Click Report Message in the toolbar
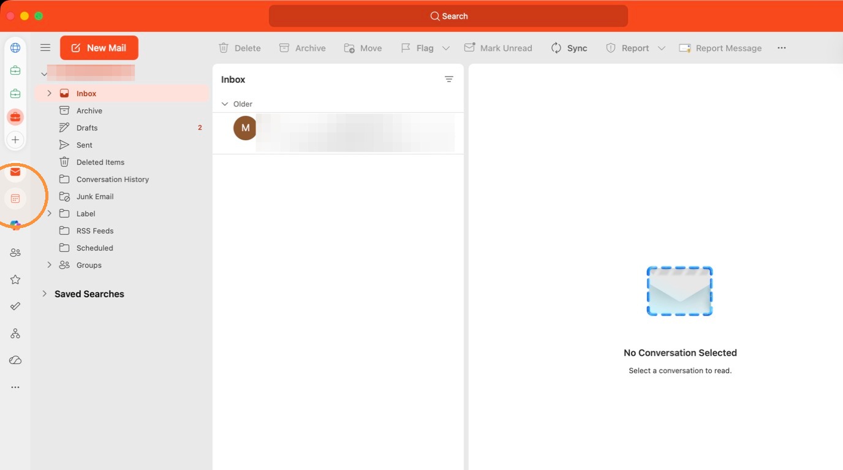The image size is (843, 470). click(720, 48)
